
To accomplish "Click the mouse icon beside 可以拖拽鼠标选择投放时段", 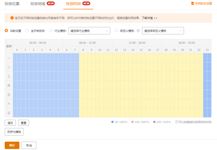I will (x=177, y=122).
